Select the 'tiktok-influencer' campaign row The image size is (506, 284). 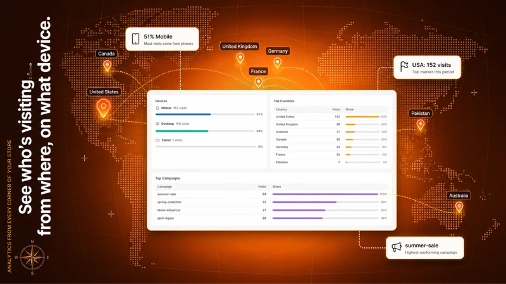click(x=272, y=210)
